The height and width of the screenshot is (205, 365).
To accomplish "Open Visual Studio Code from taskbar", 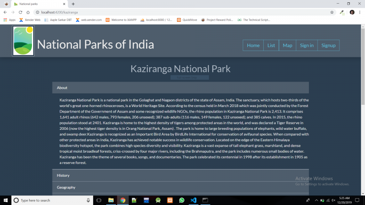I will 193,200.
